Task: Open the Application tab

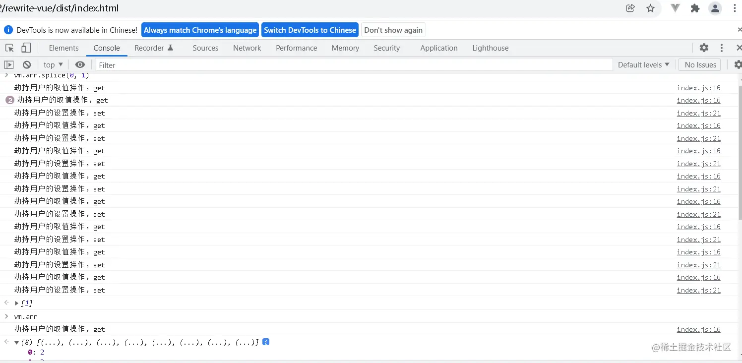Action: point(439,48)
